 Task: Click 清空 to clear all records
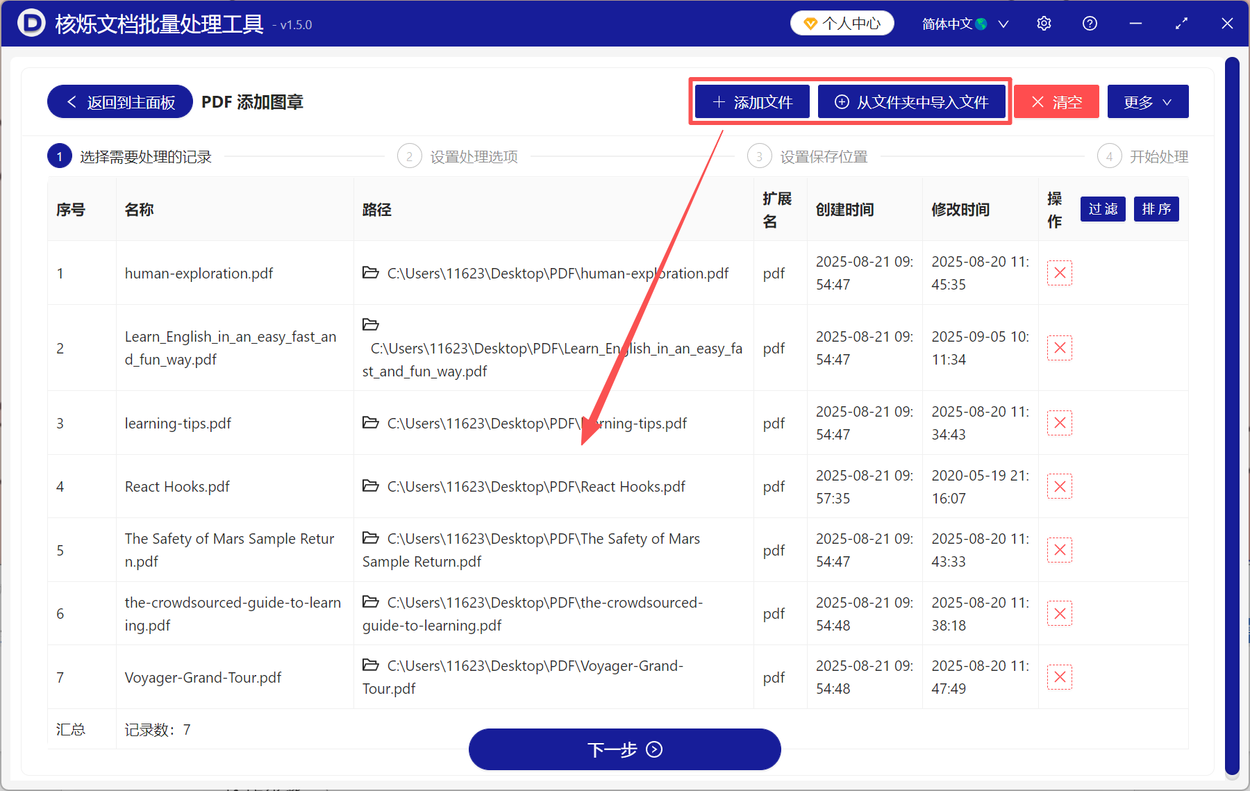(x=1056, y=101)
